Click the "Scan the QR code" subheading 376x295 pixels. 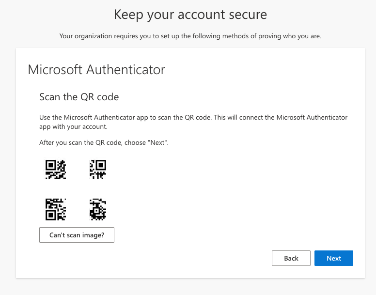(x=79, y=97)
